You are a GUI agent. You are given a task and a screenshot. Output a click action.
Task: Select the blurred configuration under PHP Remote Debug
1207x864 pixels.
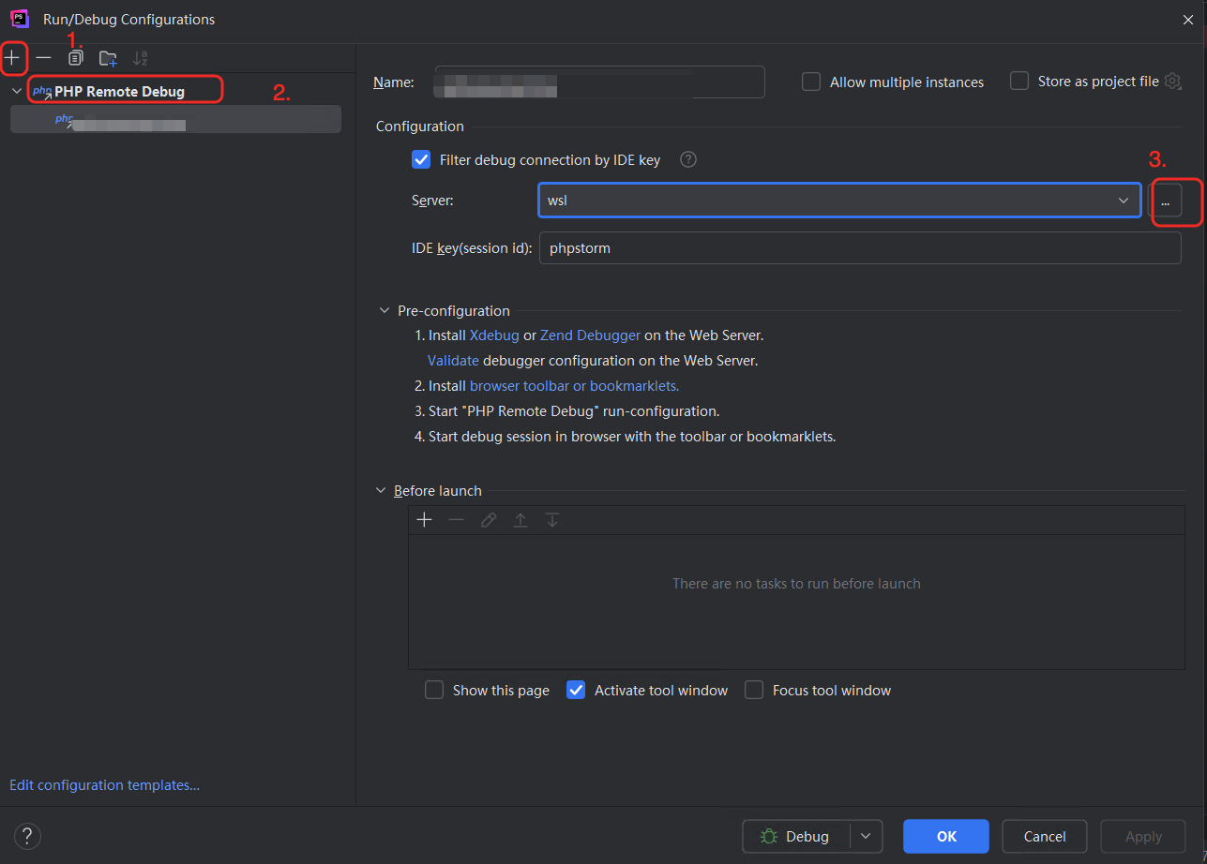pos(175,119)
